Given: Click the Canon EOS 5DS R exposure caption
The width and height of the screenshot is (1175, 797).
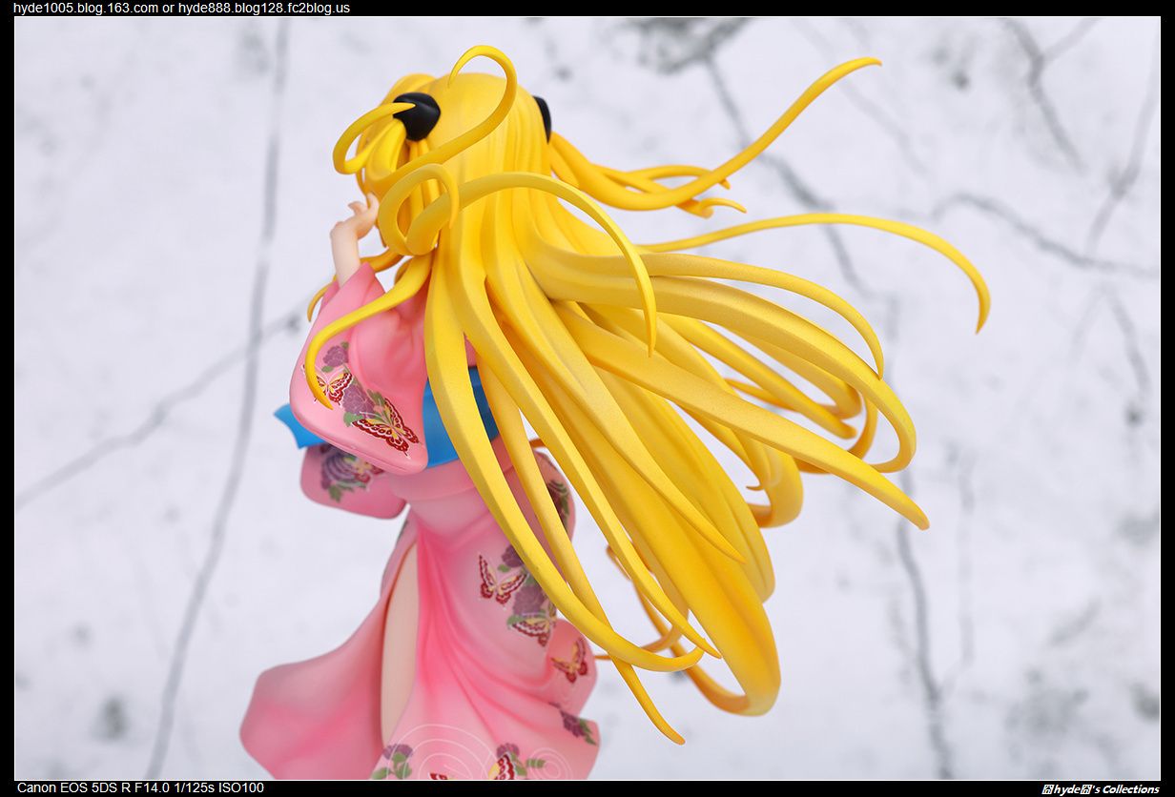Looking at the screenshot, I should [x=140, y=787].
